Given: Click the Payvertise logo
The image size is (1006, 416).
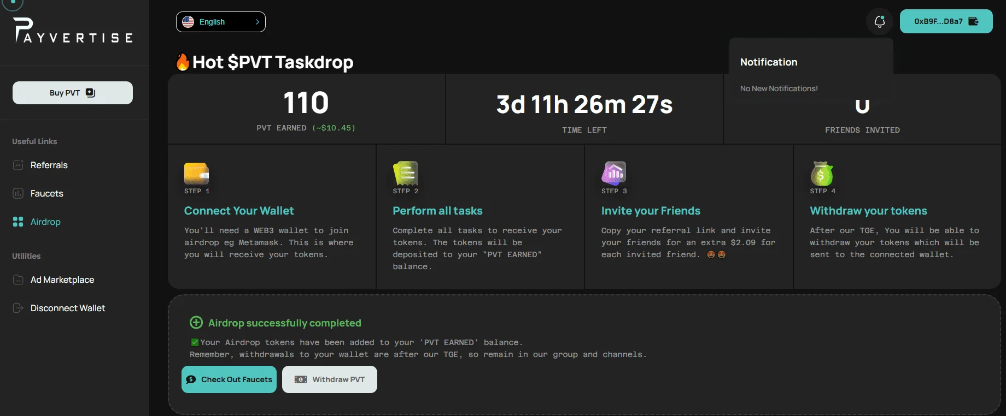Looking at the screenshot, I should pyautogui.click(x=73, y=30).
